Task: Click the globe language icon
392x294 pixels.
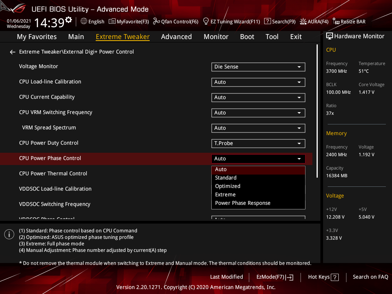Action: coord(84,21)
